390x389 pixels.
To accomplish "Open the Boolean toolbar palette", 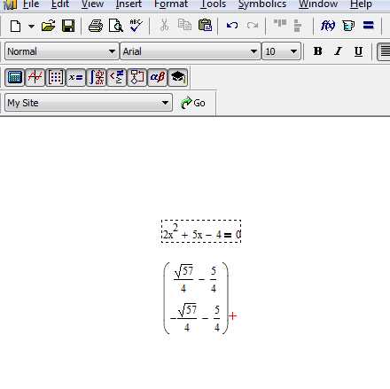I will click(x=117, y=77).
